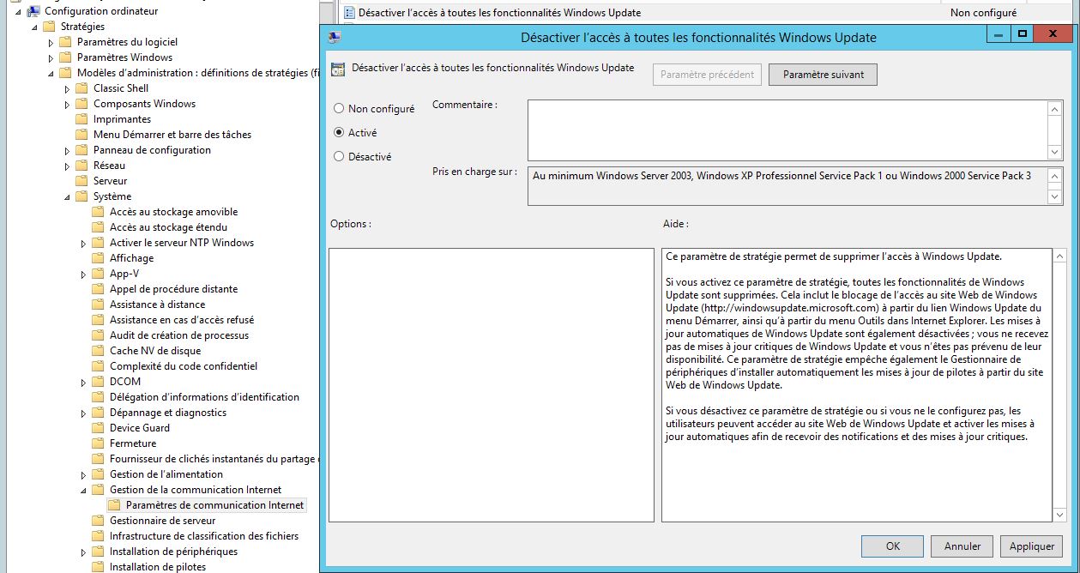Collapse Gestion de la communication Internet node
The image size is (1080, 573).
[x=84, y=490]
